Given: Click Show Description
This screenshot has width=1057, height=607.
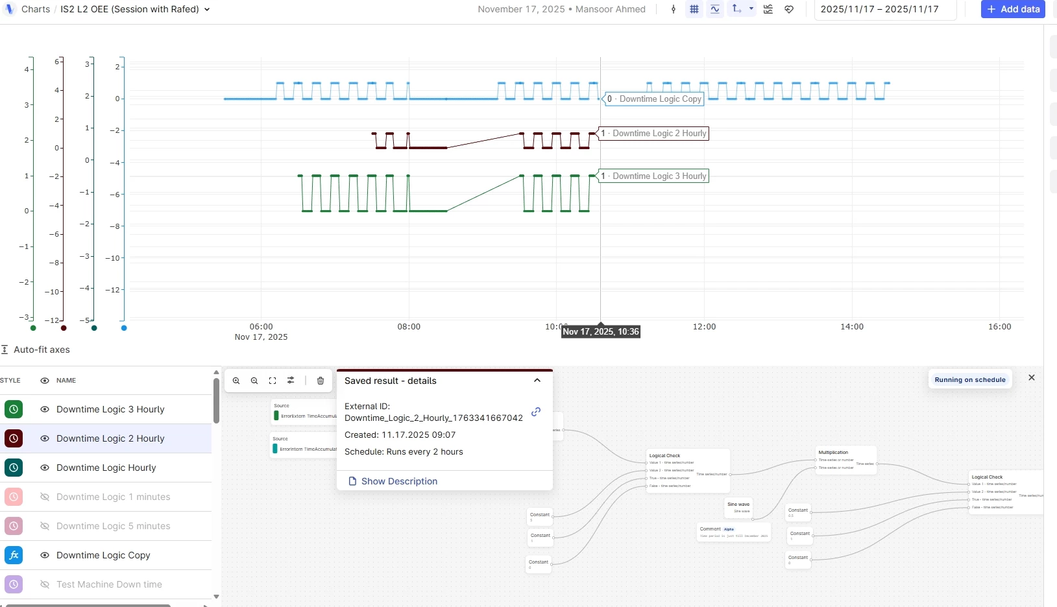Looking at the screenshot, I should (x=393, y=481).
